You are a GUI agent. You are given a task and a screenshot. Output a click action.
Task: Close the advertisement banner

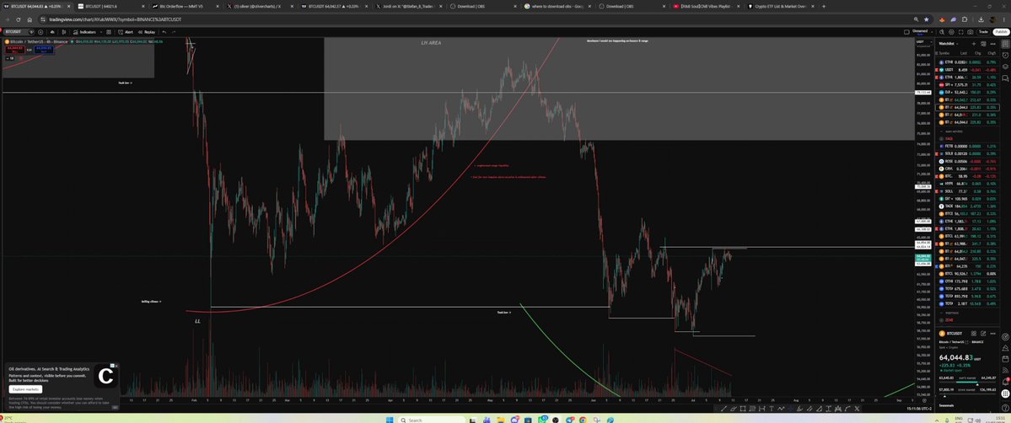pyautogui.click(x=115, y=366)
